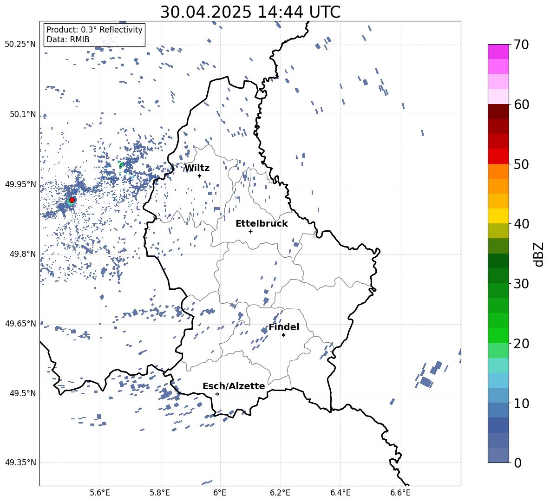
Task: Click the dark red colorbar segment just below the 60 tick
Action: (x=498, y=111)
